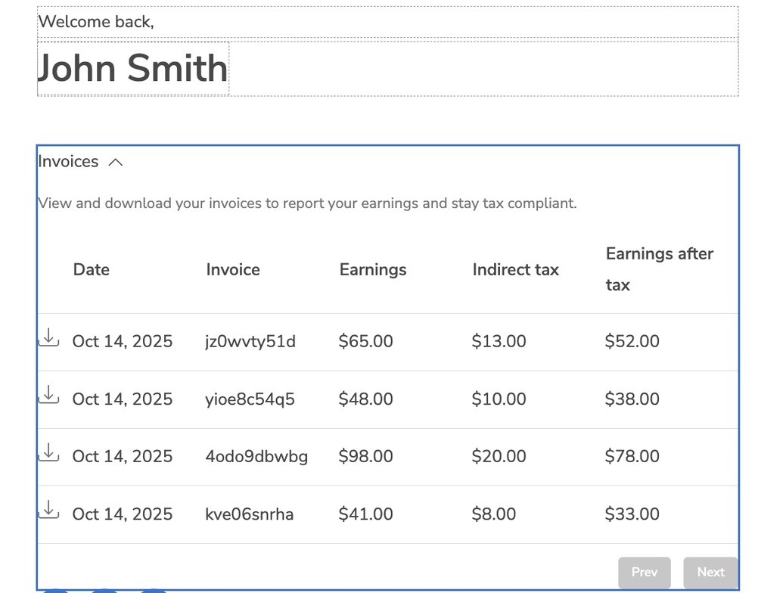Download invoice yioe8c54q5
This screenshot has width=758, height=593.
(48, 396)
